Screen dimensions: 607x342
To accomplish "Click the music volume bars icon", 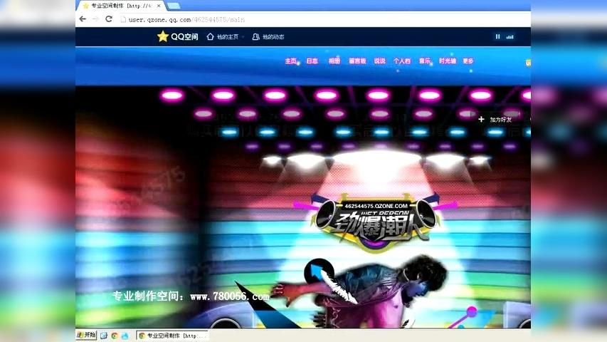I will [510, 37].
